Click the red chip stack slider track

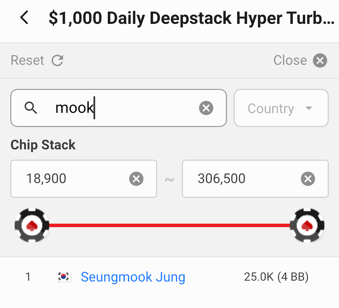point(170,225)
